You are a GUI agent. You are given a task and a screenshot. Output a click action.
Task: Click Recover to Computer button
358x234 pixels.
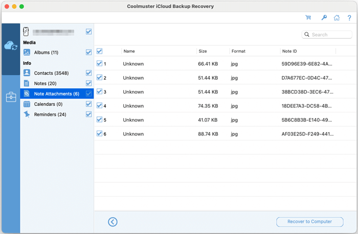(309, 222)
